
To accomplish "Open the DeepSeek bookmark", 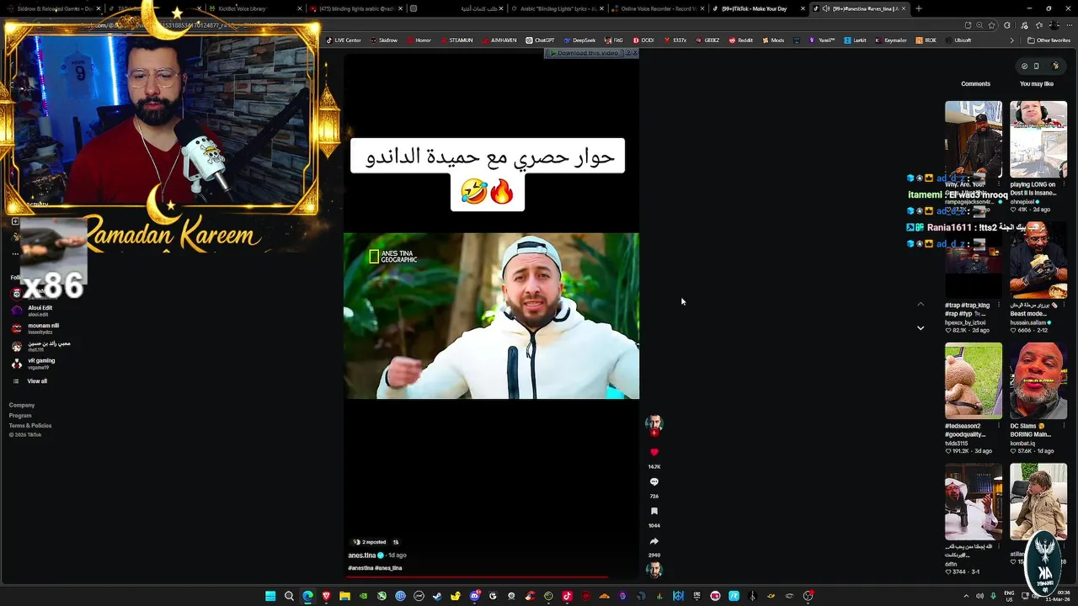I will (579, 40).
